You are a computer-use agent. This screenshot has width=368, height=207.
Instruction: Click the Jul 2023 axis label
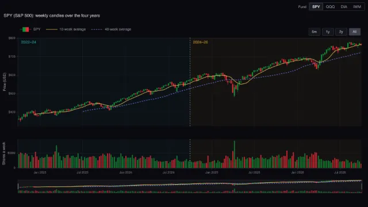point(82,172)
